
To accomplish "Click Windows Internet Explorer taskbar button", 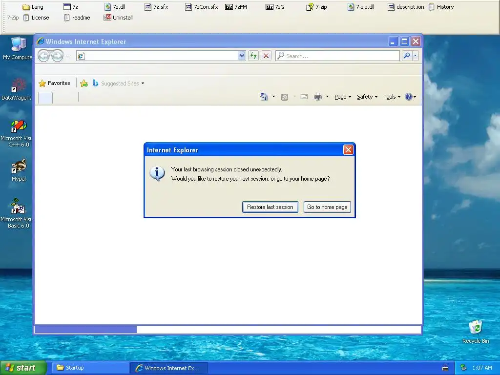I will [169, 368].
